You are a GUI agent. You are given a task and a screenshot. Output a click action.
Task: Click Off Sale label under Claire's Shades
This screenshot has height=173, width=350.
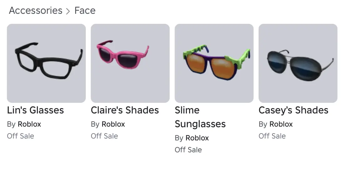click(x=104, y=136)
